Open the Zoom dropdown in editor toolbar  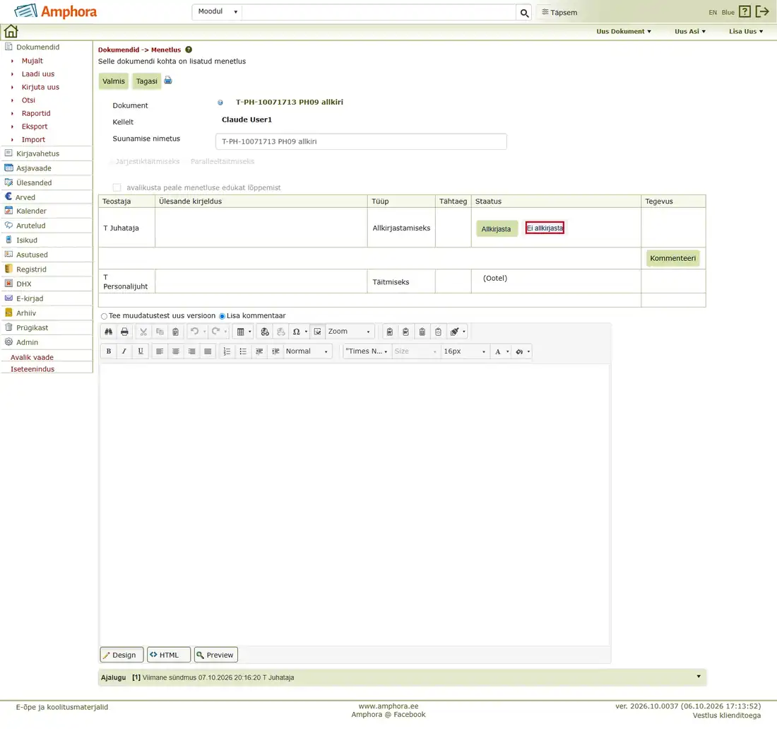click(x=349, y=332)
